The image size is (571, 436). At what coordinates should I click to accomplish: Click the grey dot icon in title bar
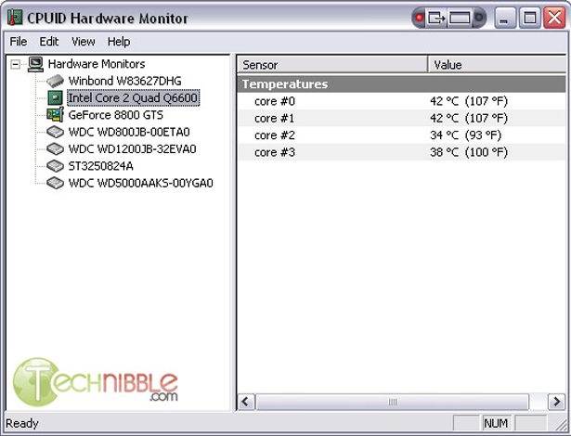(x=479, y=18)
